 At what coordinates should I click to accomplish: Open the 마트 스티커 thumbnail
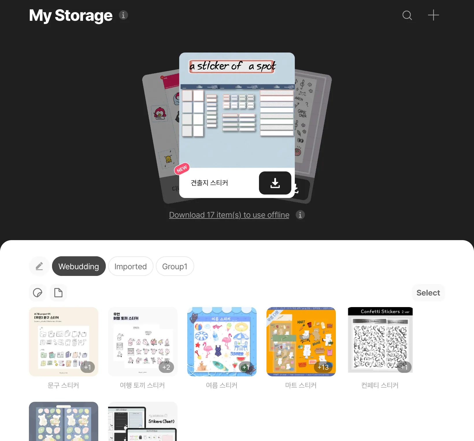coord(301,342)
